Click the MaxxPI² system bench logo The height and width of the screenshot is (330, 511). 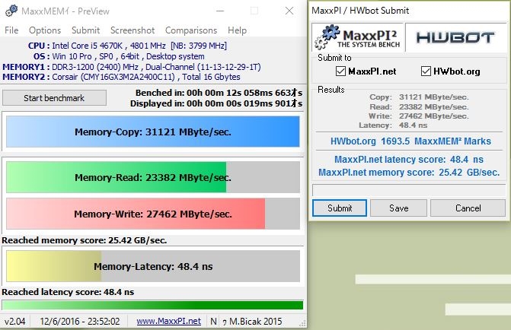pyautogui.click(x=358, y=36)
